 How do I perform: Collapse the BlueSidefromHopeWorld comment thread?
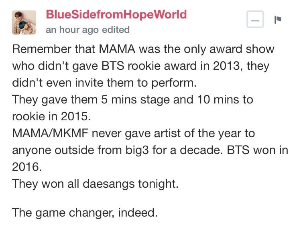tap(255, 19)
